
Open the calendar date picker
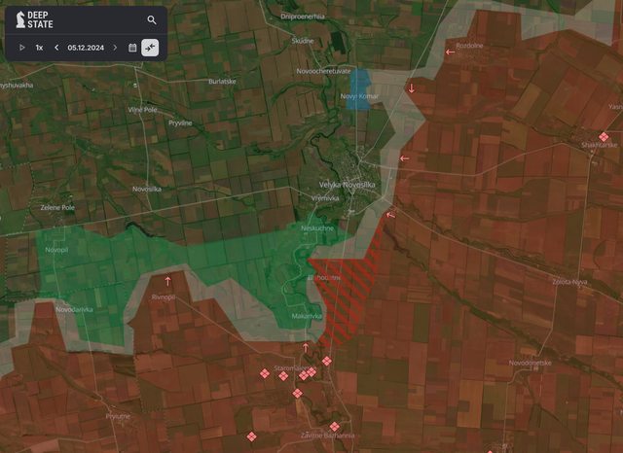tap(132, 47)
